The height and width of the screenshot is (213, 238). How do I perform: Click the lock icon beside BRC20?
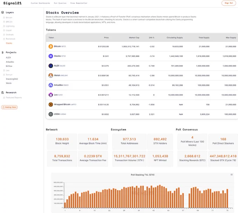[4, 22]
